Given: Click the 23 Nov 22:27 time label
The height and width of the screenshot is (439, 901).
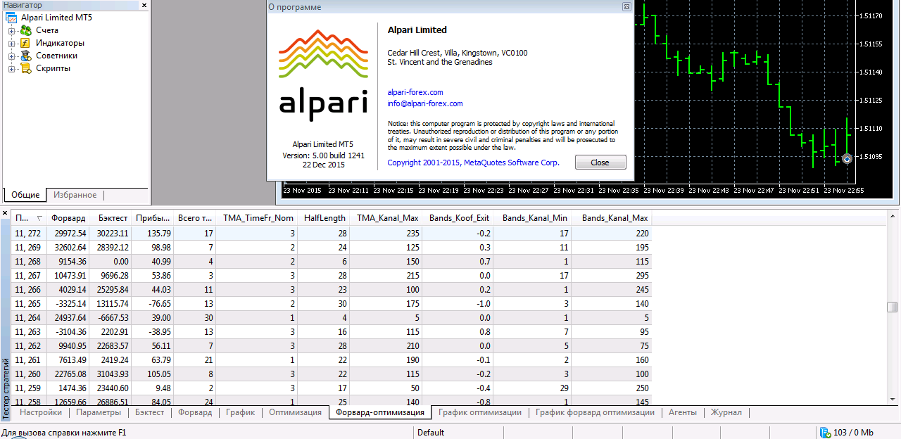Looking at the screenshot, I should 530,190.
